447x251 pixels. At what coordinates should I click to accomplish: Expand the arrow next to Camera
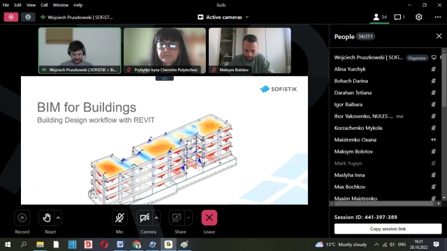(x=156, y=218)
